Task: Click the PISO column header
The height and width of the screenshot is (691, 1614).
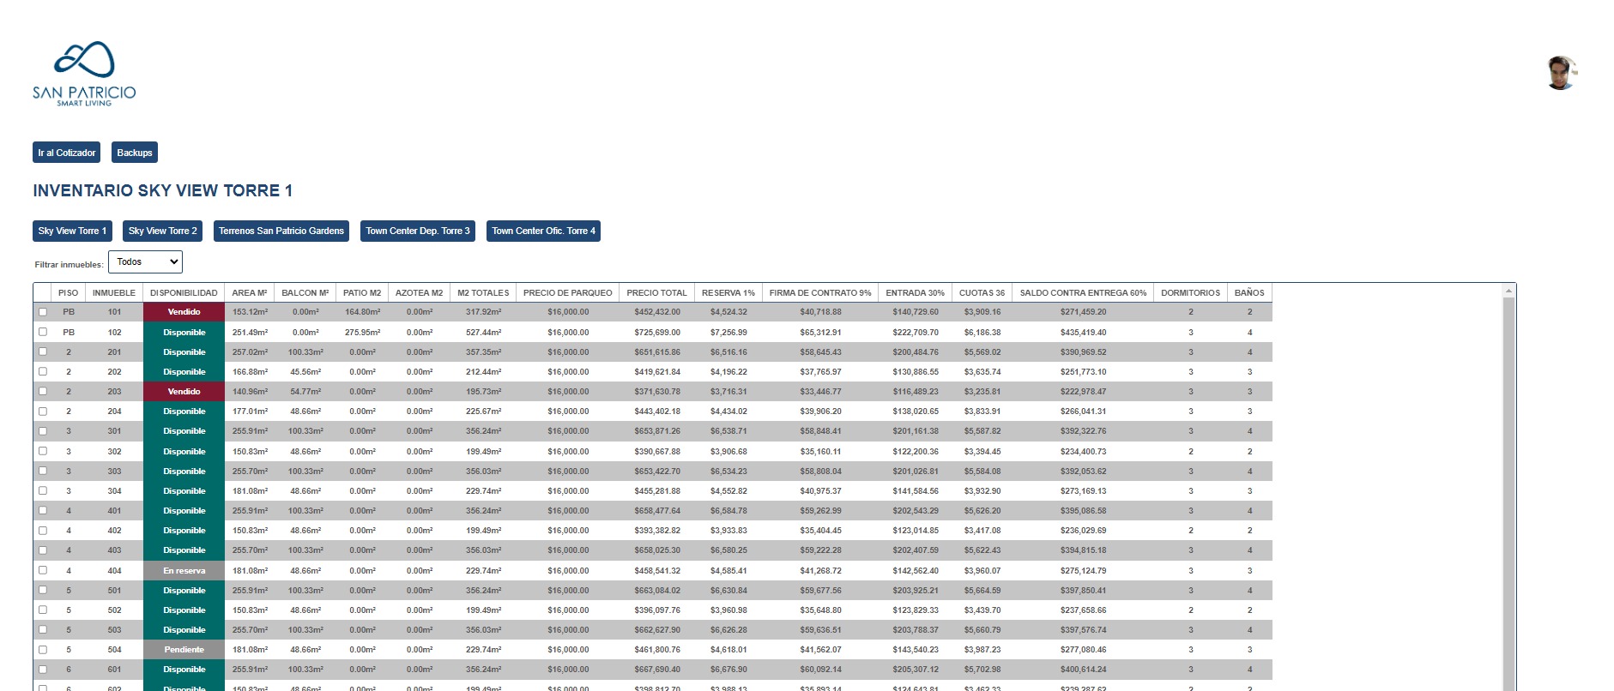Action: click(69, 292)
